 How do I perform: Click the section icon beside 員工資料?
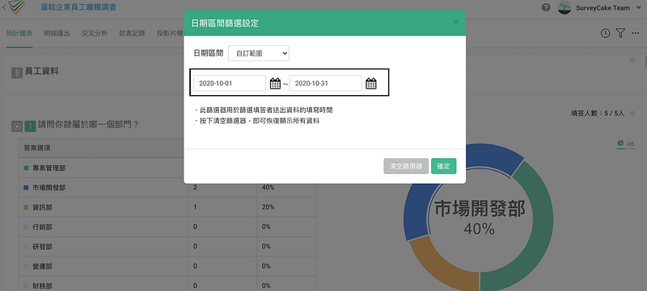[x=17, y=73]
